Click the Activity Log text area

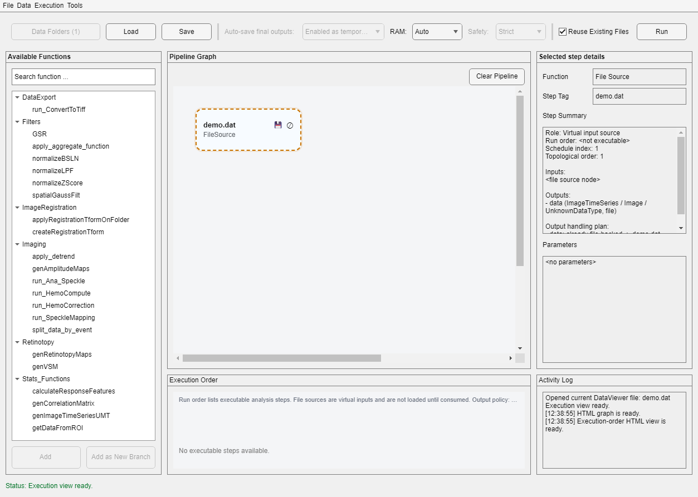click(x=614, y=430)
